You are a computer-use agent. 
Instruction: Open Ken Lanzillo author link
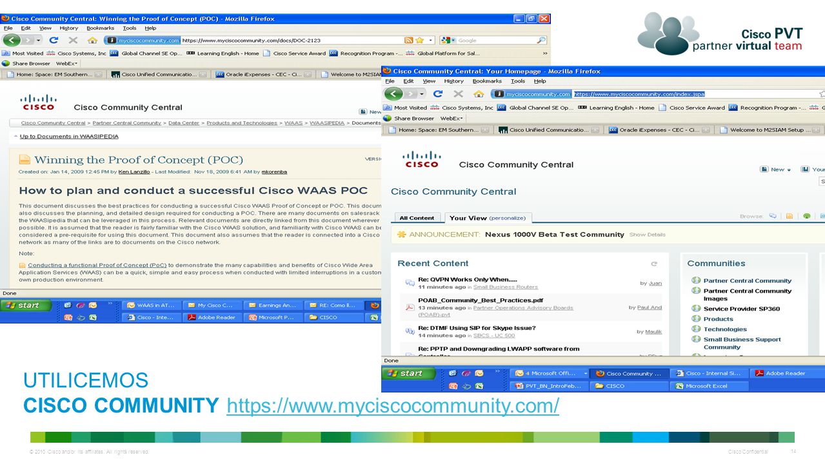click(134, 172)
